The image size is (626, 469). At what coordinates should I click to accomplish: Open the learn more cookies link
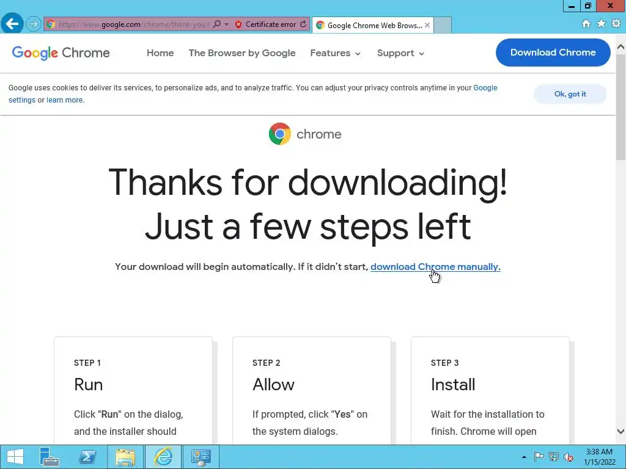(x=65, y=100)
